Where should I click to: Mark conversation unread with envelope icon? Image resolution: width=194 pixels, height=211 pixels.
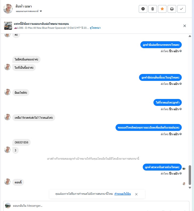[x=172, y=9]
